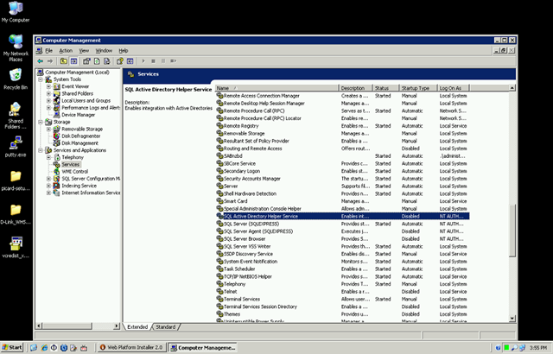Click the Stop Service toolbar icon
The height and width of the screenshot is (354, 553).
point(153,61)
